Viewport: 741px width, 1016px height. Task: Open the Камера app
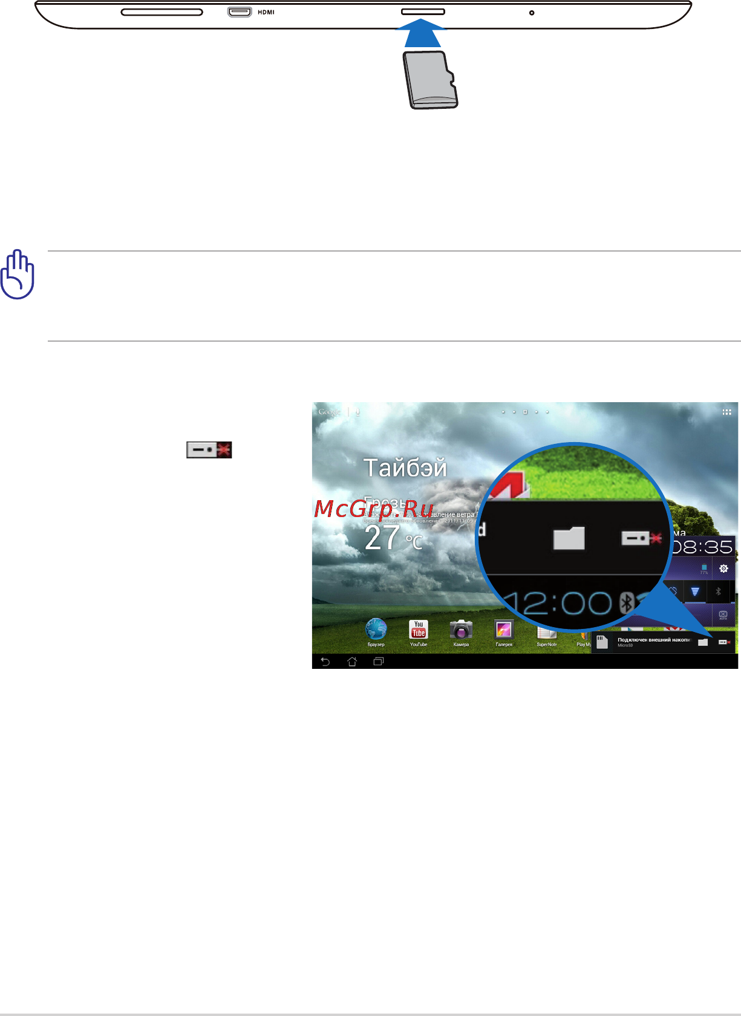(461, 632)
